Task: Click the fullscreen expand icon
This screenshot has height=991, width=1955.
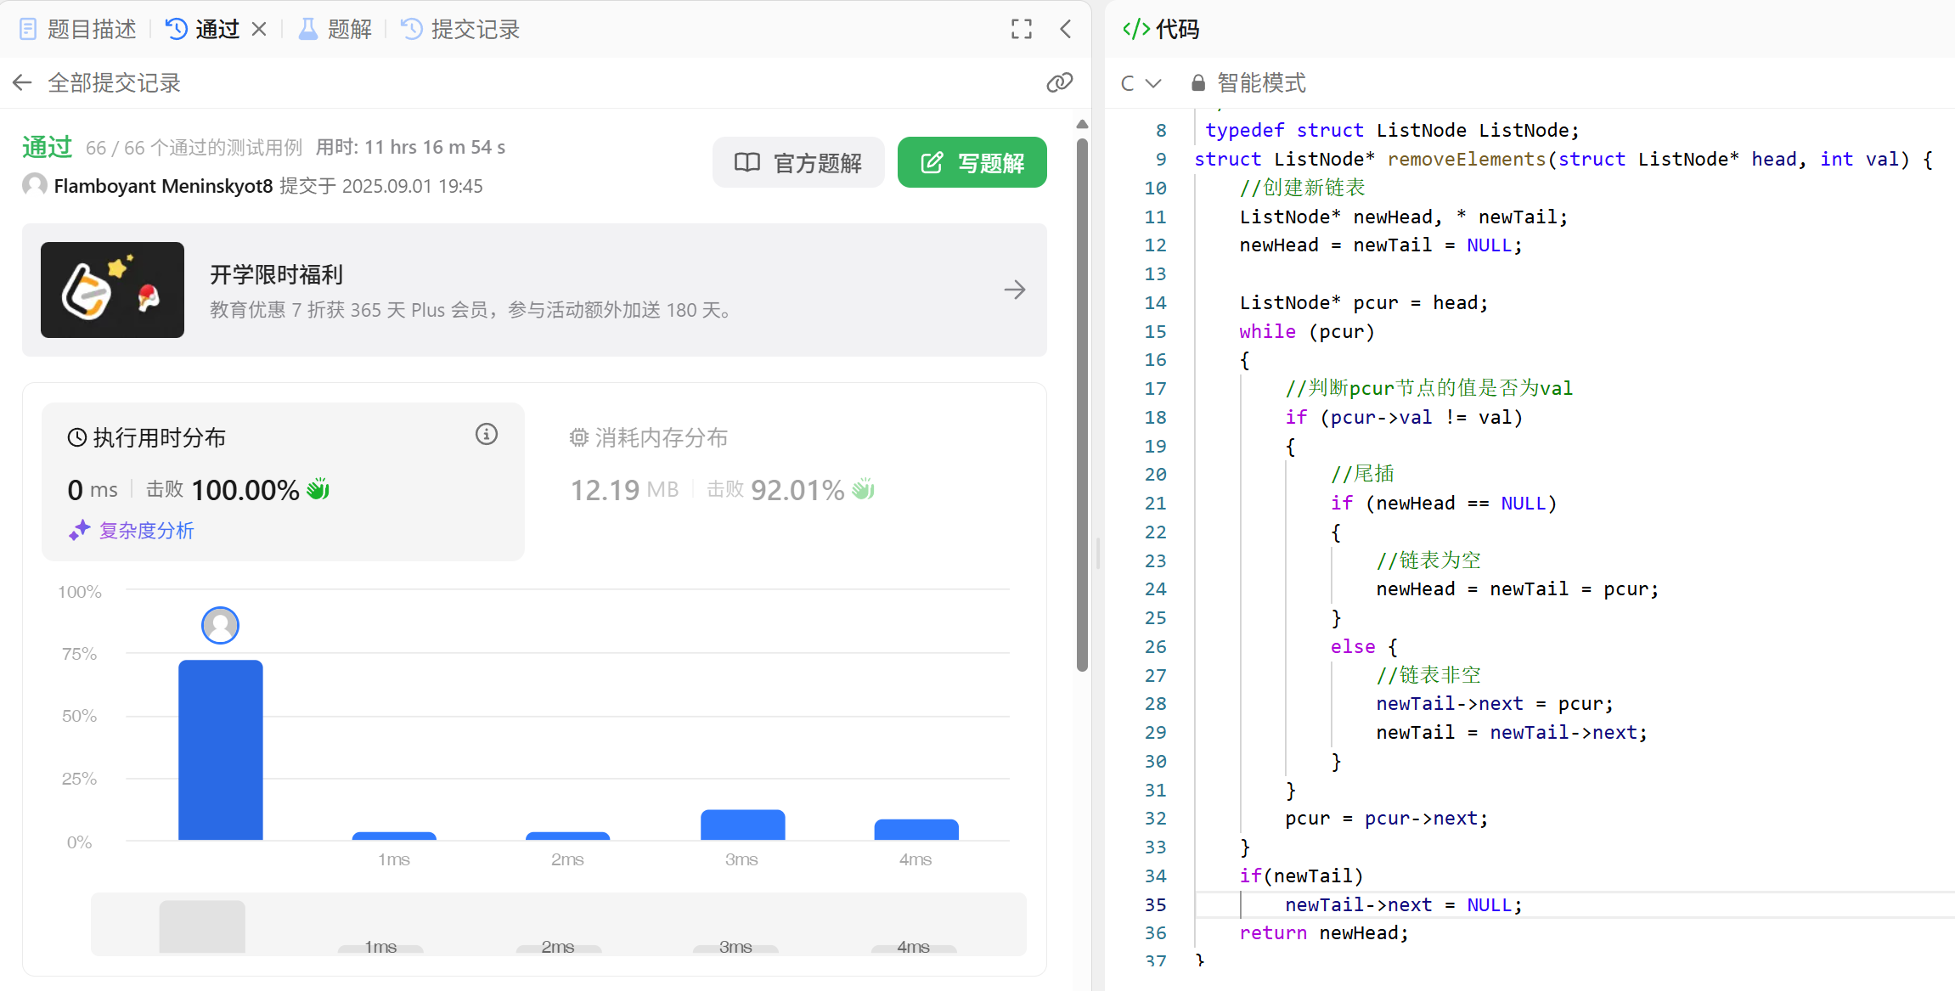Action: point(1022,30)
